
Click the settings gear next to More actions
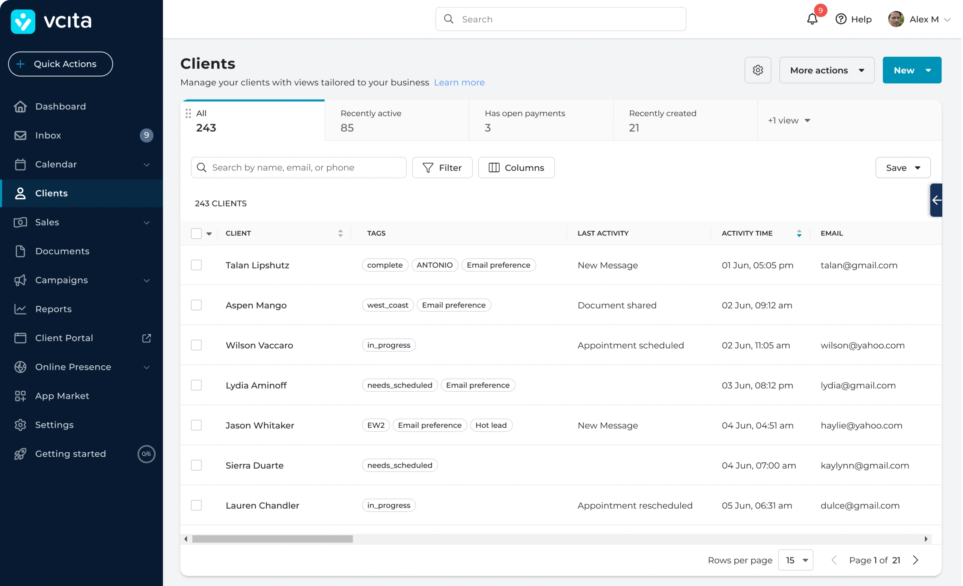coord(758,70)
